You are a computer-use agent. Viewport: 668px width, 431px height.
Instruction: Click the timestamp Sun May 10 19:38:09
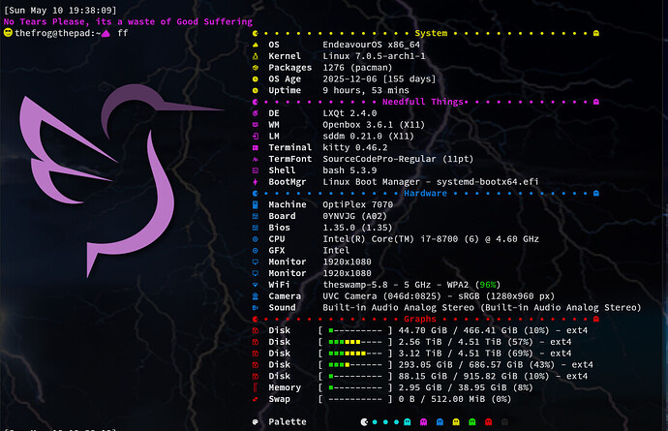(60, 11)
